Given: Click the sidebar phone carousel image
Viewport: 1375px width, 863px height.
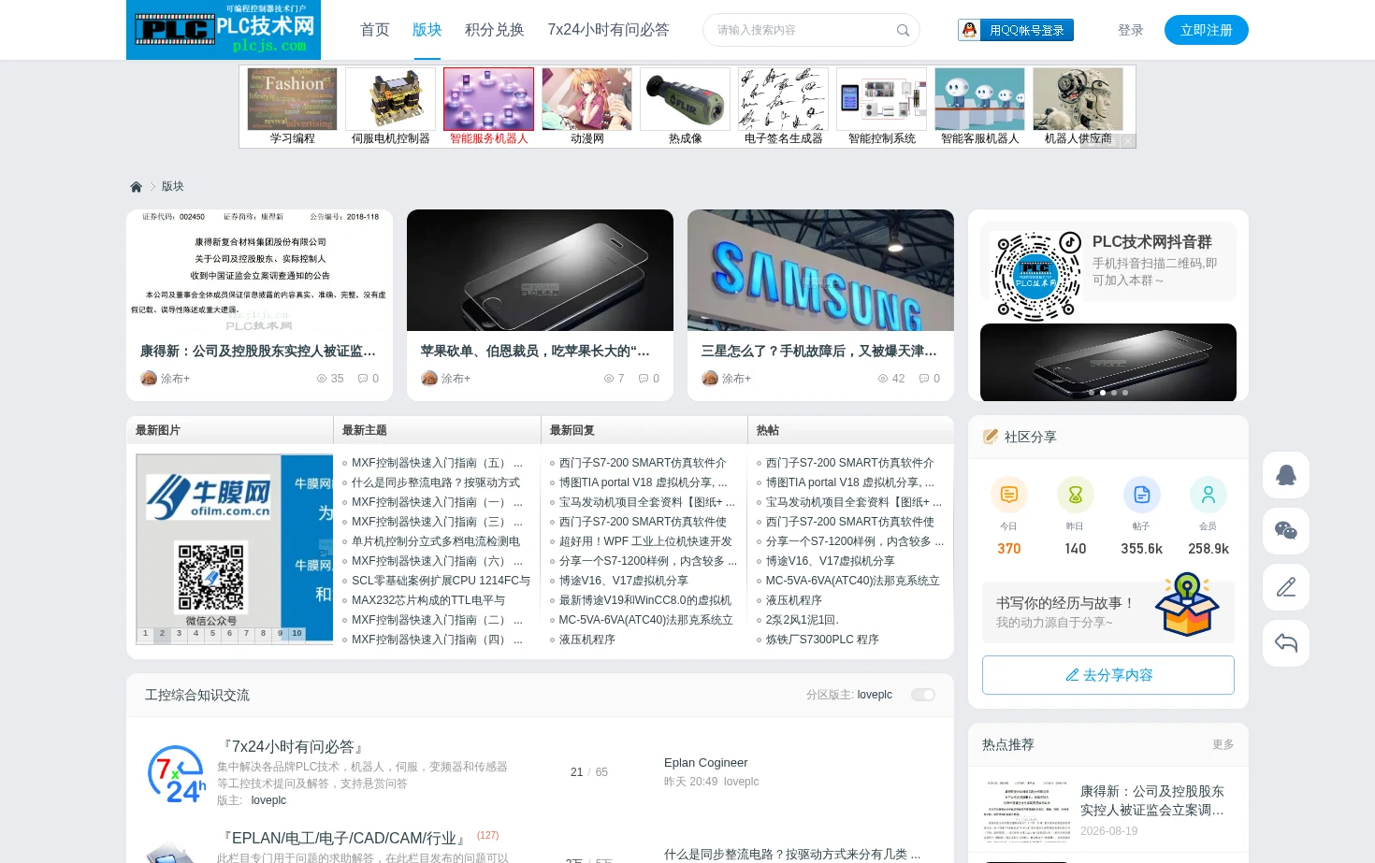Looking at the screenshot, I should coord(1108,363).
